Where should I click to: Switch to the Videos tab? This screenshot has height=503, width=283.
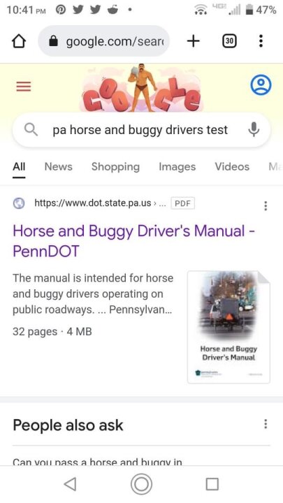[x=232, y=167]
